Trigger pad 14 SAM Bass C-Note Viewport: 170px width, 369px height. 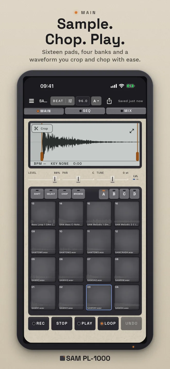[x=71, y=214]
